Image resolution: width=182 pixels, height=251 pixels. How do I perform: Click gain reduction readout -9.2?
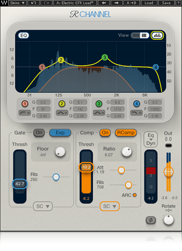pos(151,198)
